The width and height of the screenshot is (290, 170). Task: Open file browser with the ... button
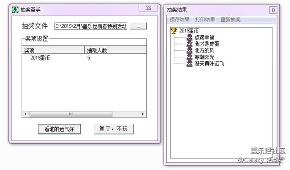point(138,26)
